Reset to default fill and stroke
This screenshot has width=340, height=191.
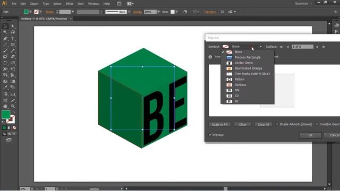coord(3,122)
